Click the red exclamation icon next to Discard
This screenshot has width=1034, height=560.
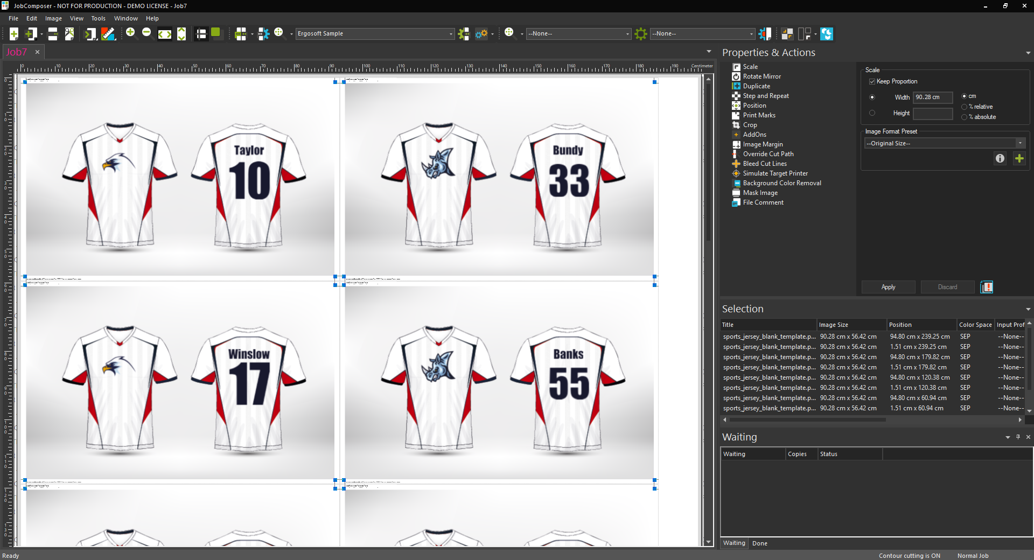point(987,287)
